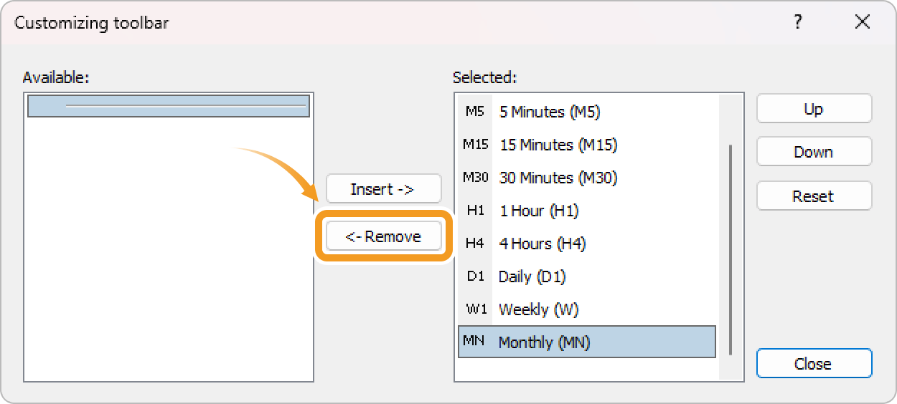Image resolution: width=897 pixels, height=404 pixels.
Task: Close the window with the X button
Action: tap(863, 22)
